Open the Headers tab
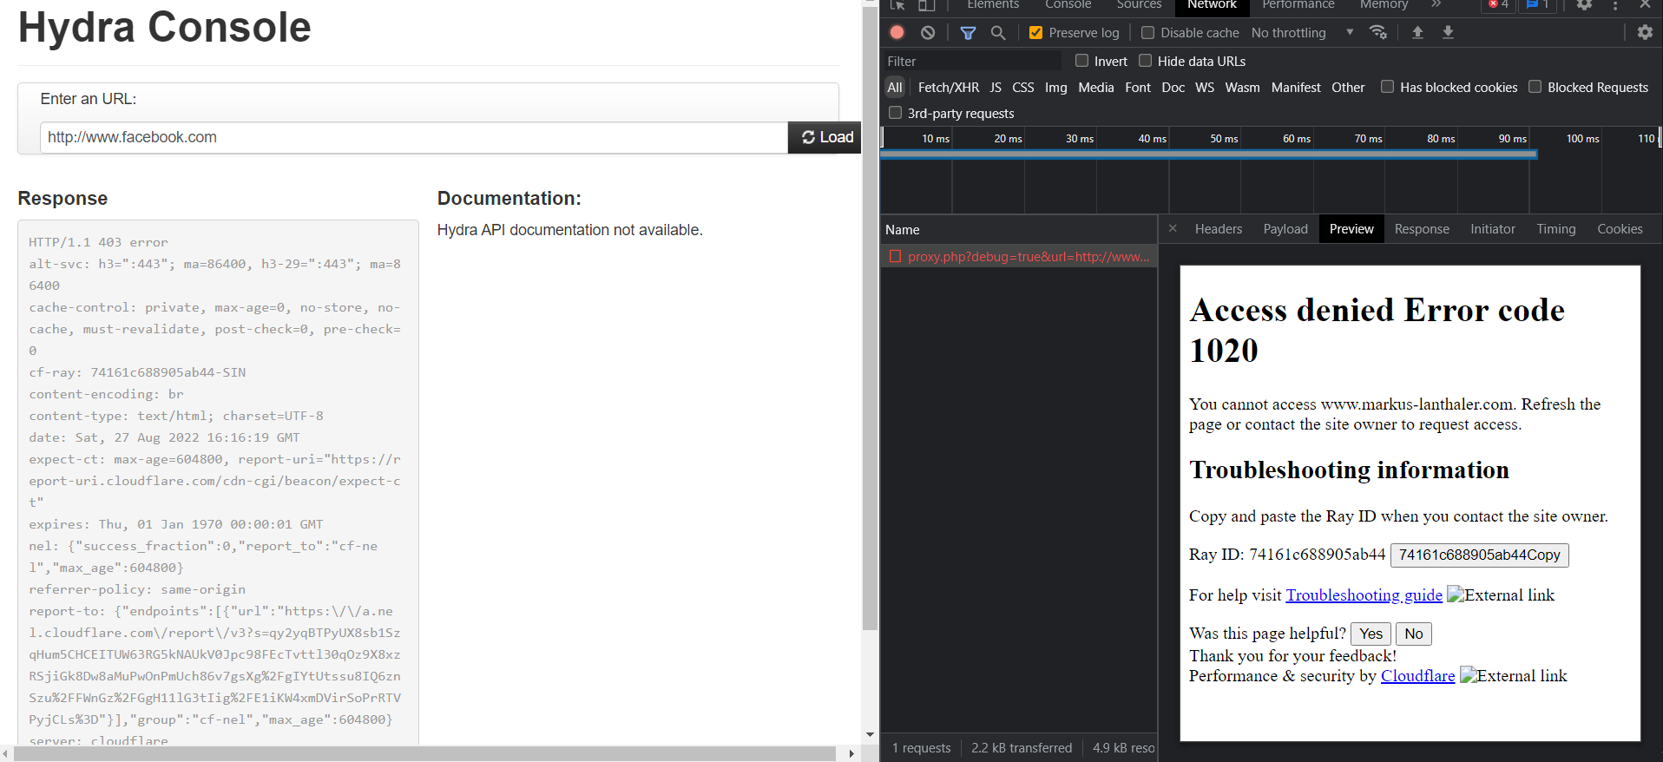 click(x=1218, y=229)
